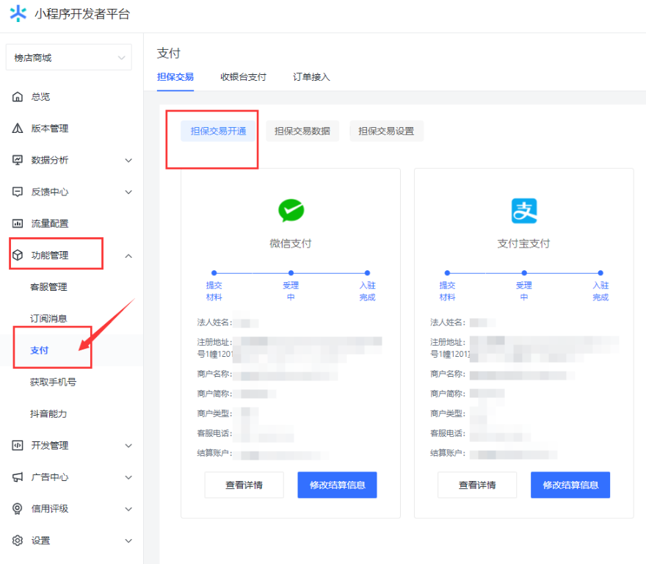Click the 微信支付 card title

(x=291, y=244)
